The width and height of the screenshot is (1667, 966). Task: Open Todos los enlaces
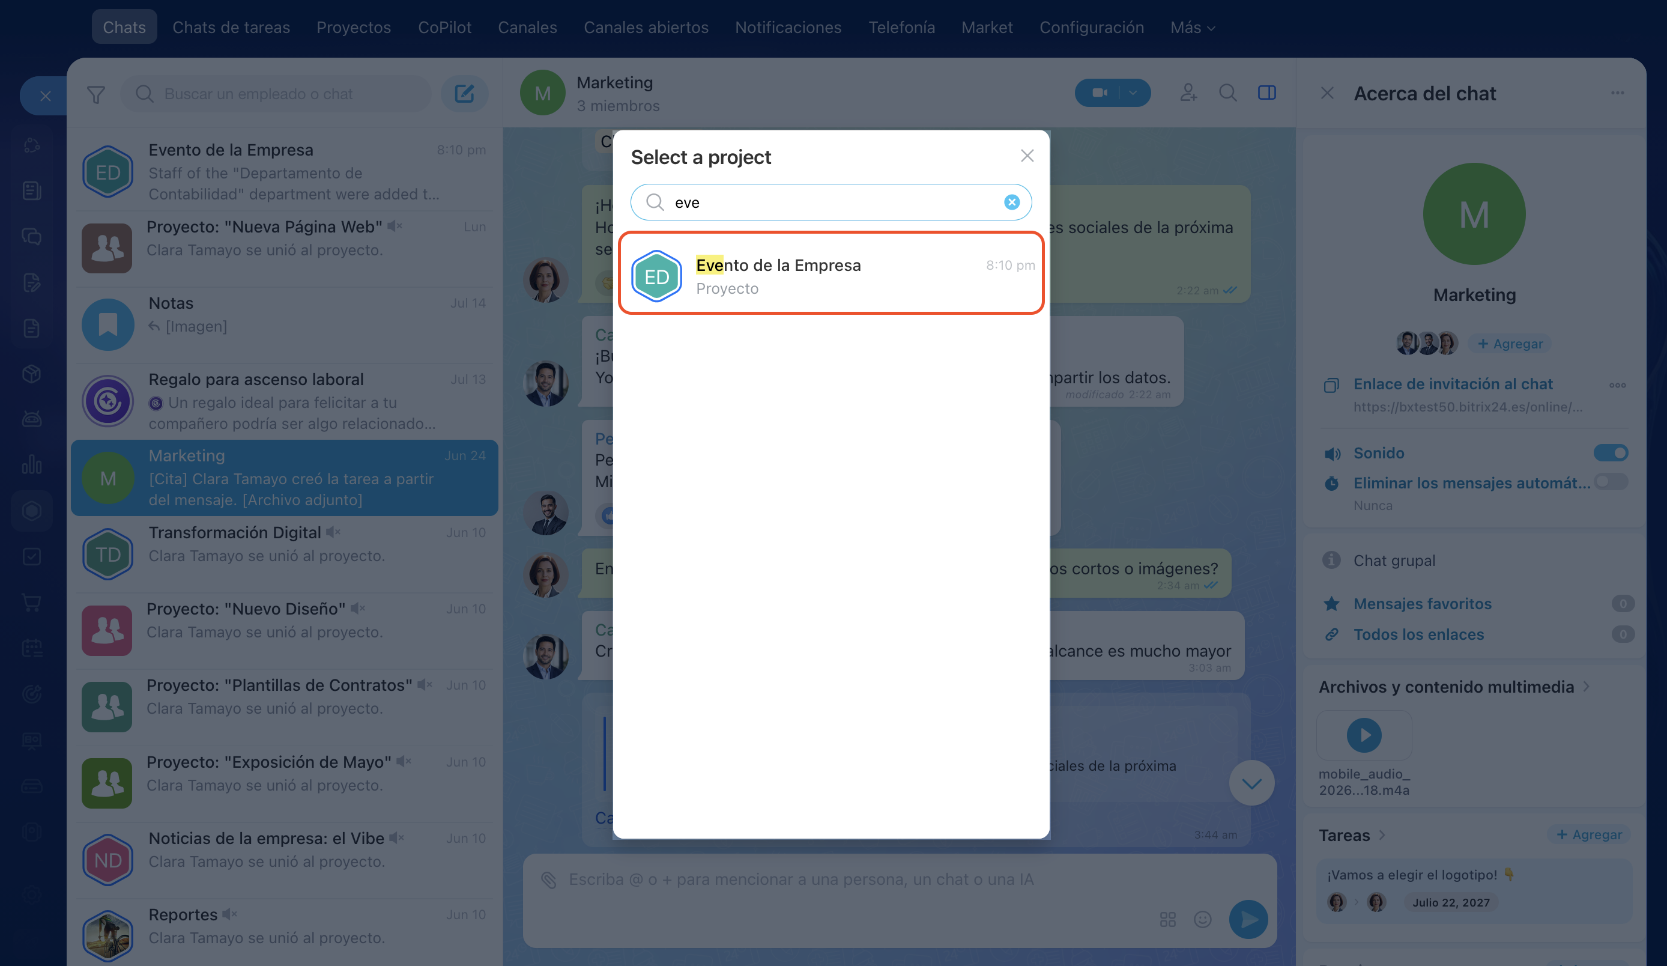pos(1418,634)
